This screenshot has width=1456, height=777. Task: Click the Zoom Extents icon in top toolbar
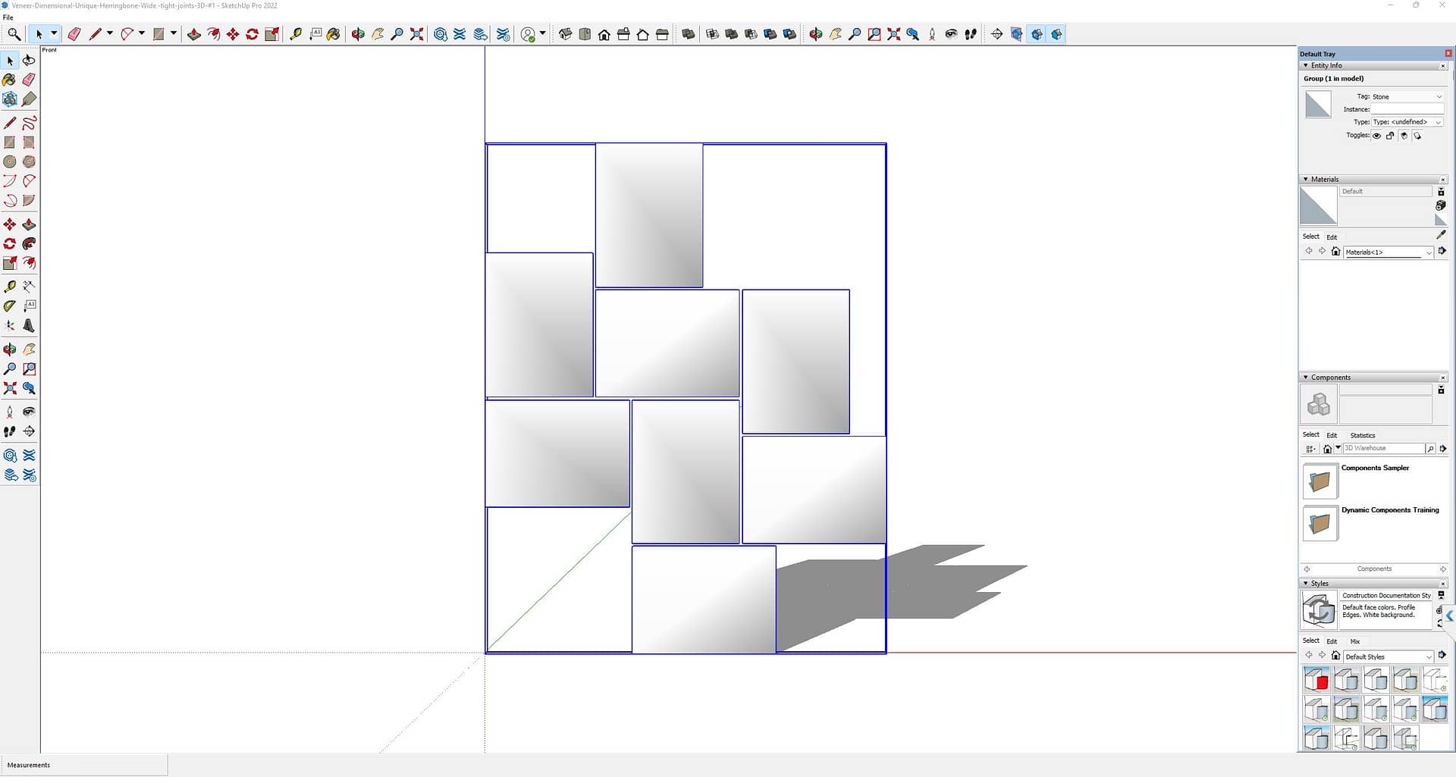coord(416,34)
